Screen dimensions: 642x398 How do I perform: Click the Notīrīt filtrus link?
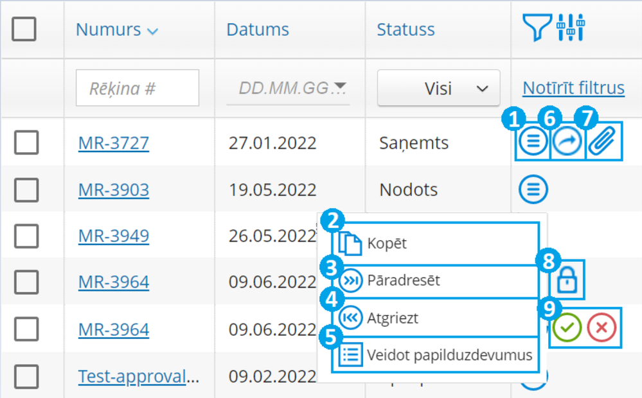(x=573, y=87)
